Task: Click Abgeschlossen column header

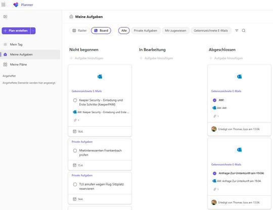Action: point(222,49)
